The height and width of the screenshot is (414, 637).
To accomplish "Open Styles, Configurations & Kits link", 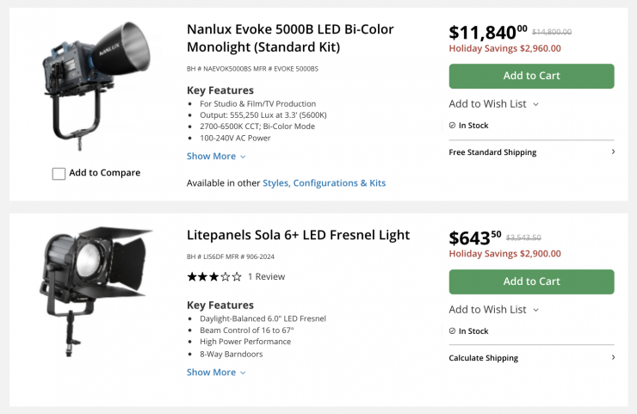I will [324, 183].
